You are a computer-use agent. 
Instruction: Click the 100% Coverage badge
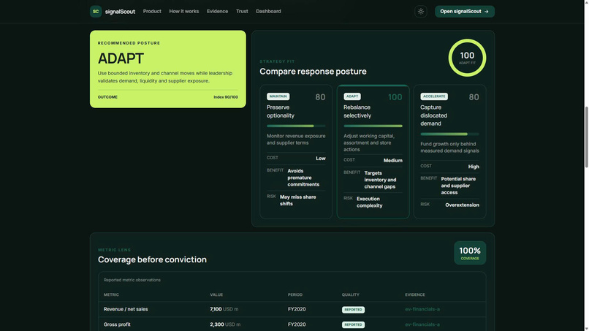coord(470,253)
